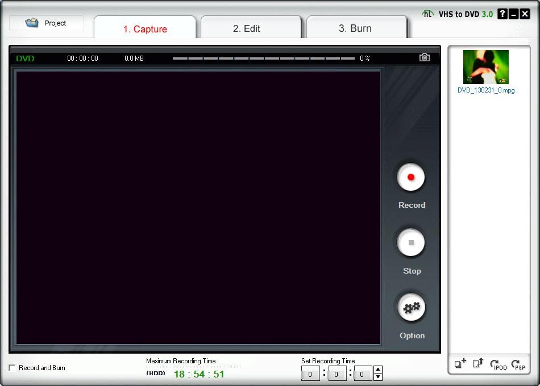Viewport: 540px width, 386px height.
Task: Click the hours field of Set Recording Time
Action: pos(310,374)
